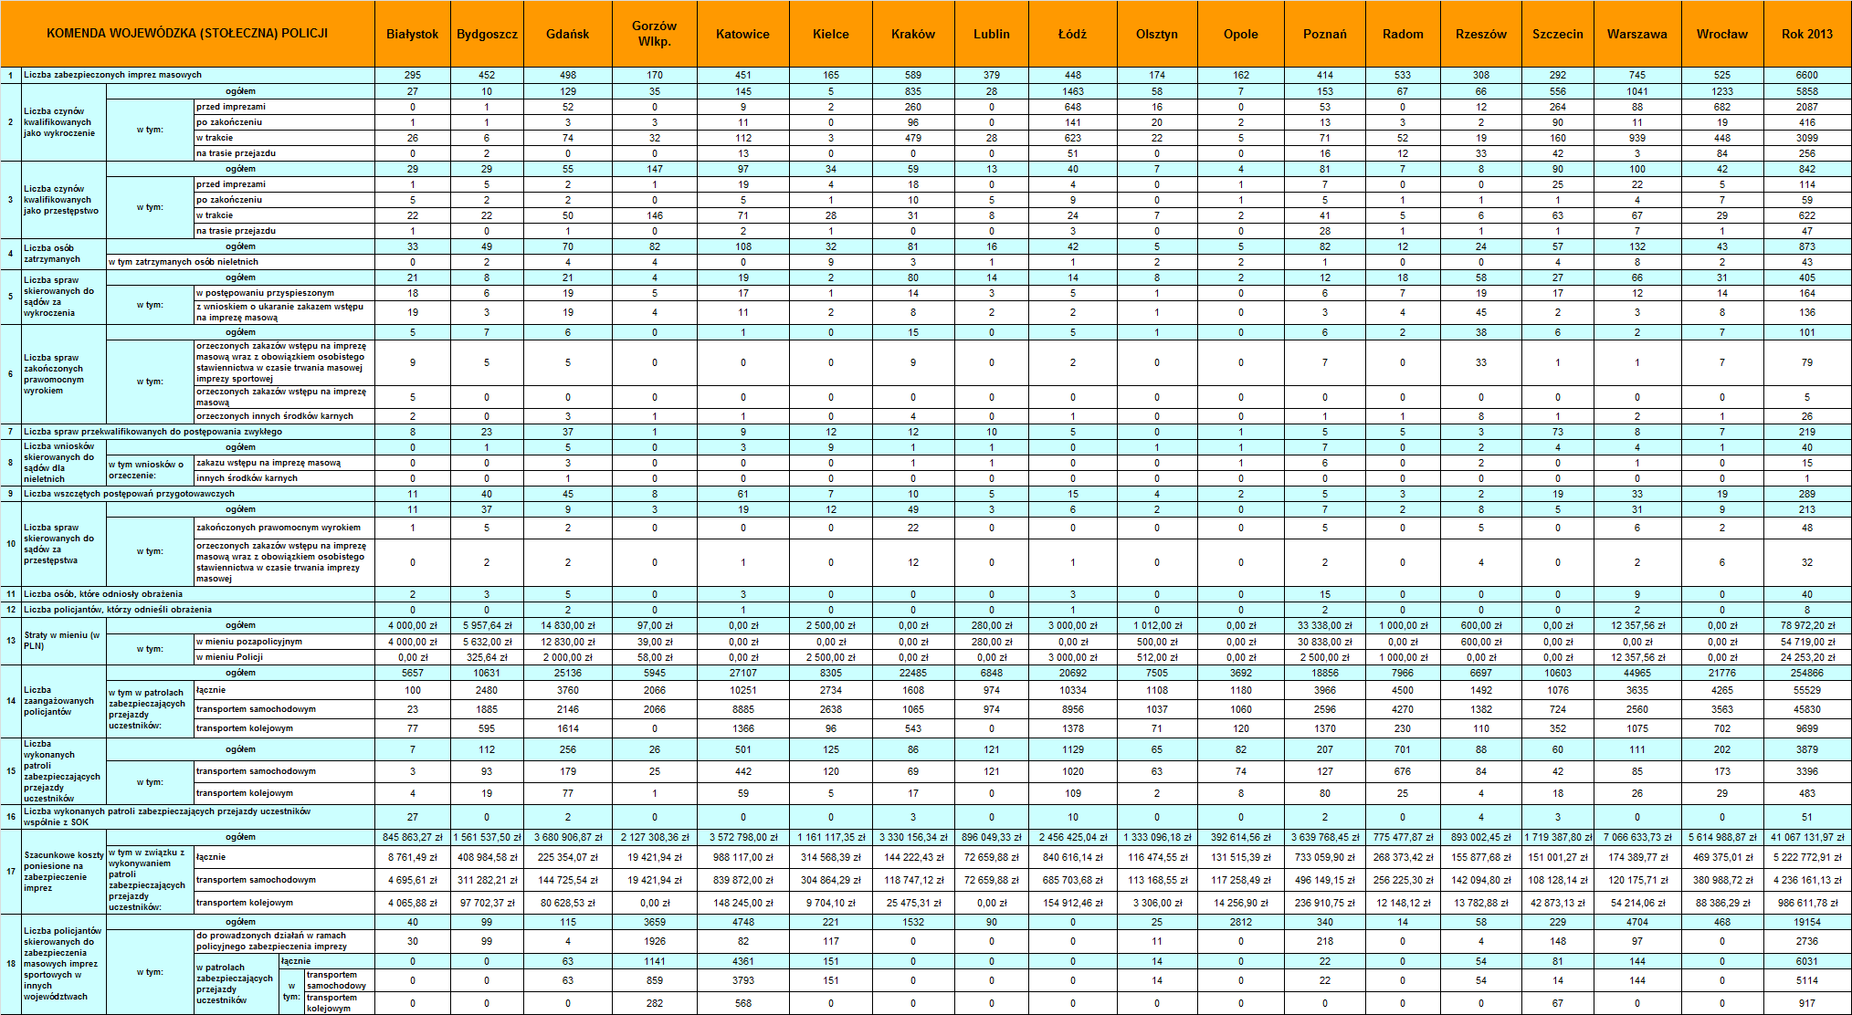This screenshot has width=1852, height=1015.
Task: Click the Wrocław column header
Action: [1722, 34]
